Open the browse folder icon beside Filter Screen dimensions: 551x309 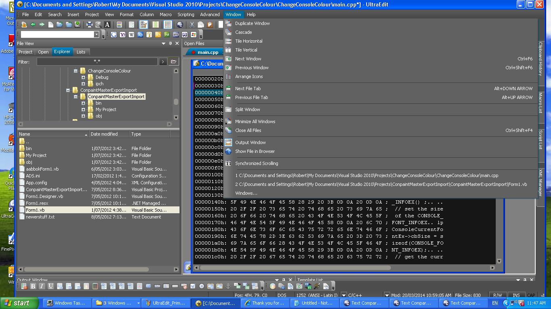pos(173,62)
